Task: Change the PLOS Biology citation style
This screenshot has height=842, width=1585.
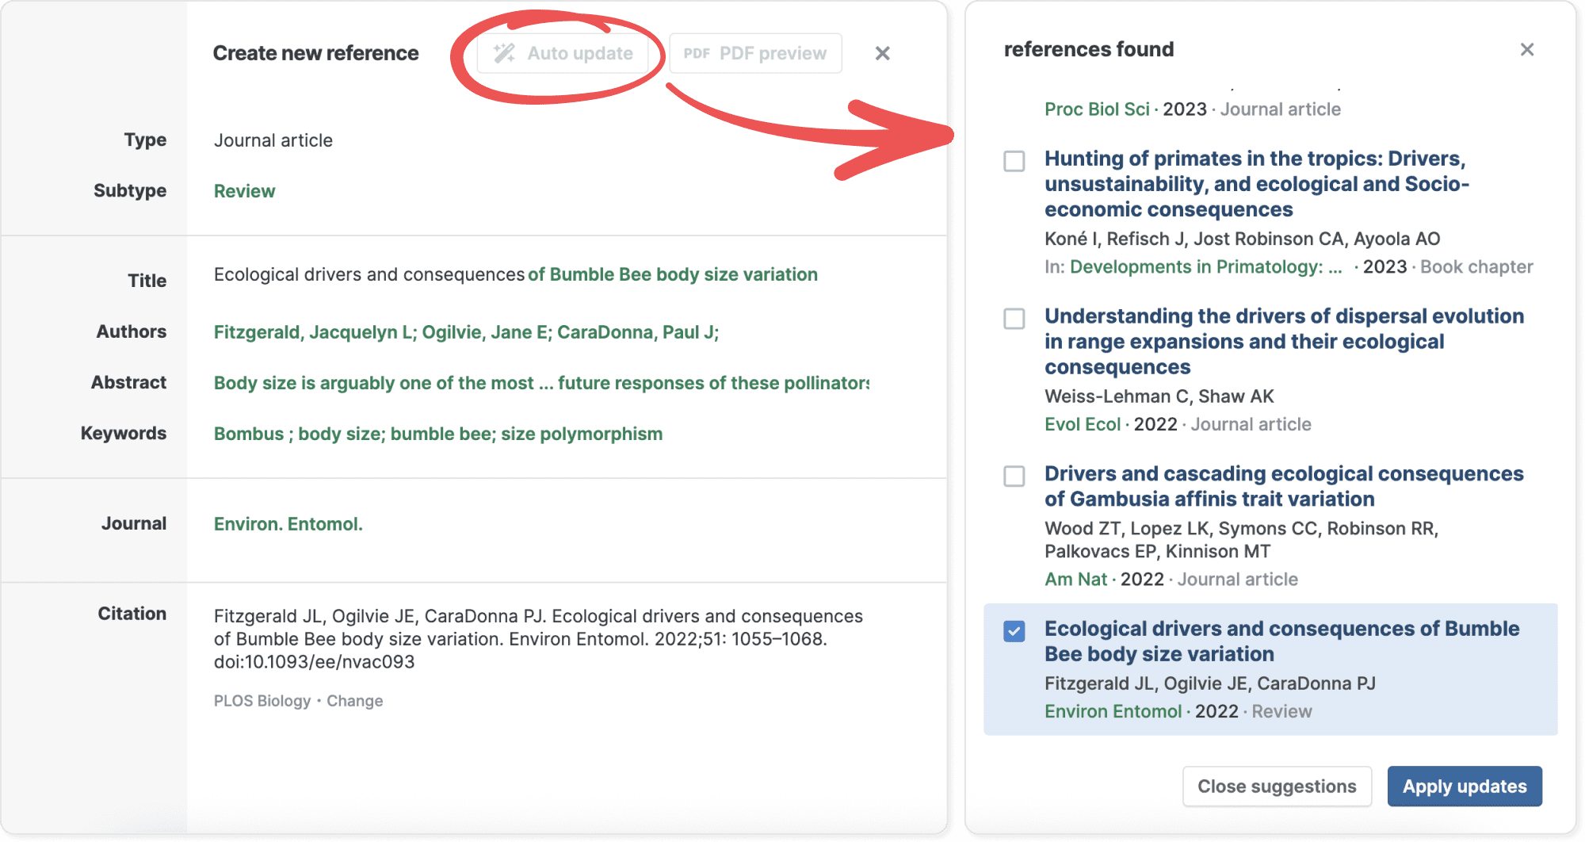Action: coord(354,701)
